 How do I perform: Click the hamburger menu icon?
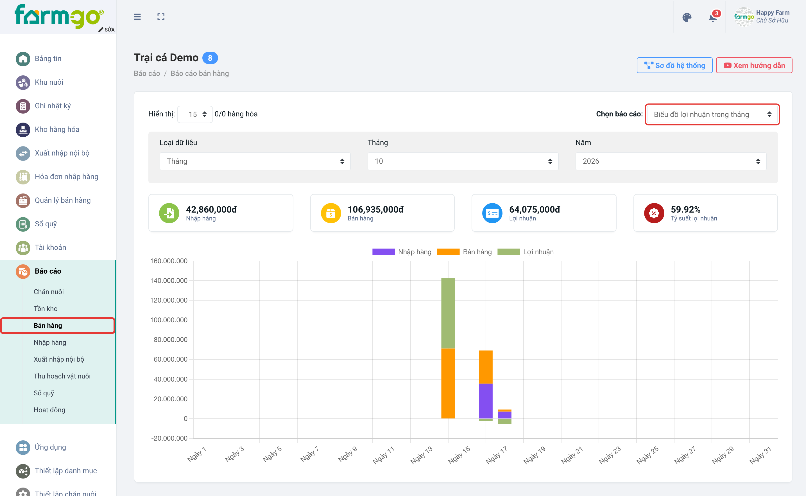pyautogui.click(x=137, y=17)
